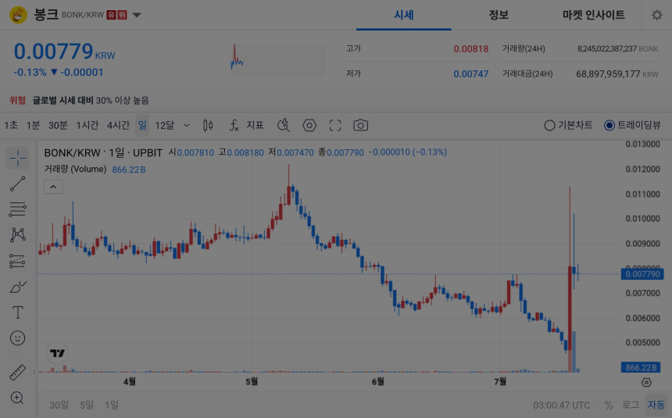The image size is (672, 418).
Task: Select the ruler measure tool
Action: [17, 372]
